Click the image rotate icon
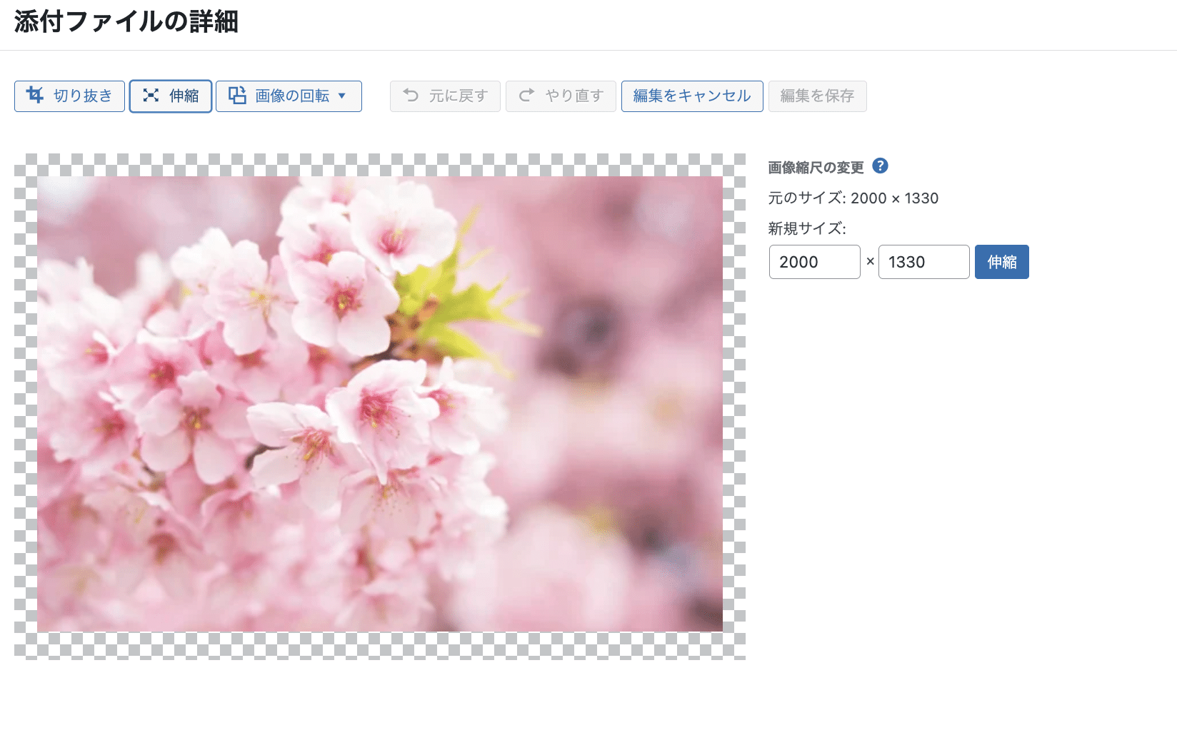Image resolution: width=1177 pixels, height=735 pixels. click(x=237, y=96)
